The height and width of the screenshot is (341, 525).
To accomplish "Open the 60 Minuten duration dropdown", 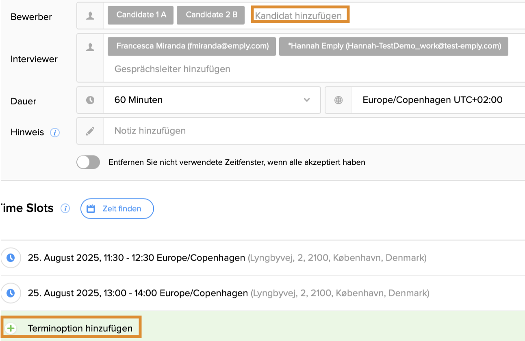I will pos(211,100).
